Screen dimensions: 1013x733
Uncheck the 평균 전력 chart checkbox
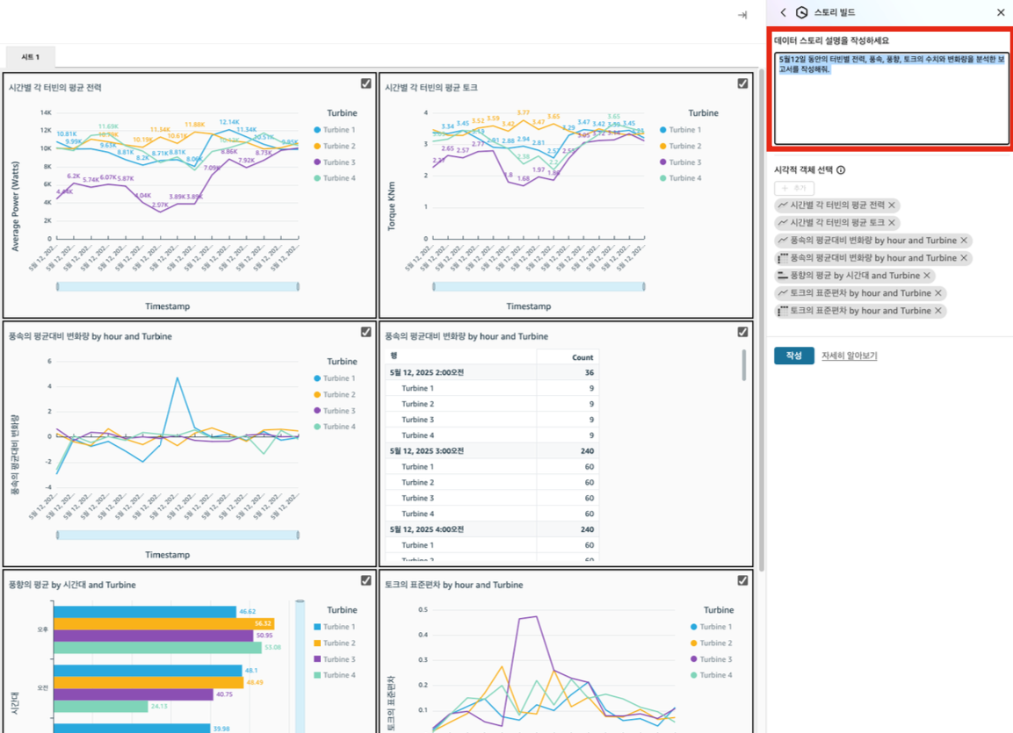[x=365, y=83]
